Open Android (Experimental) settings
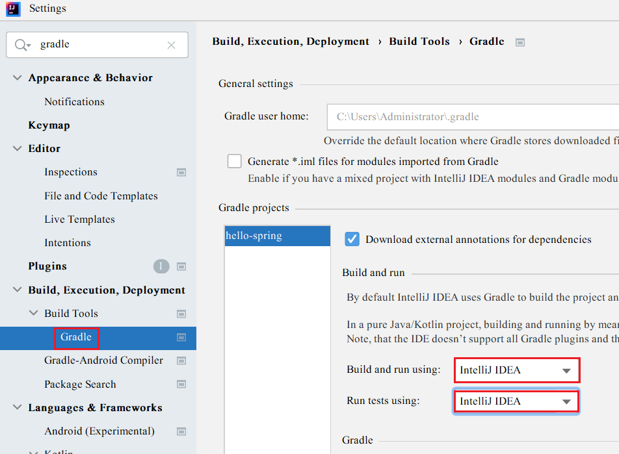619x454 pixels. click(99, 431)
